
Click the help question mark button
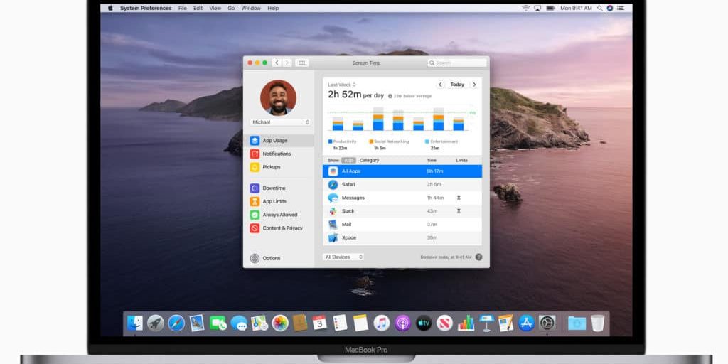tap(478, 257)
